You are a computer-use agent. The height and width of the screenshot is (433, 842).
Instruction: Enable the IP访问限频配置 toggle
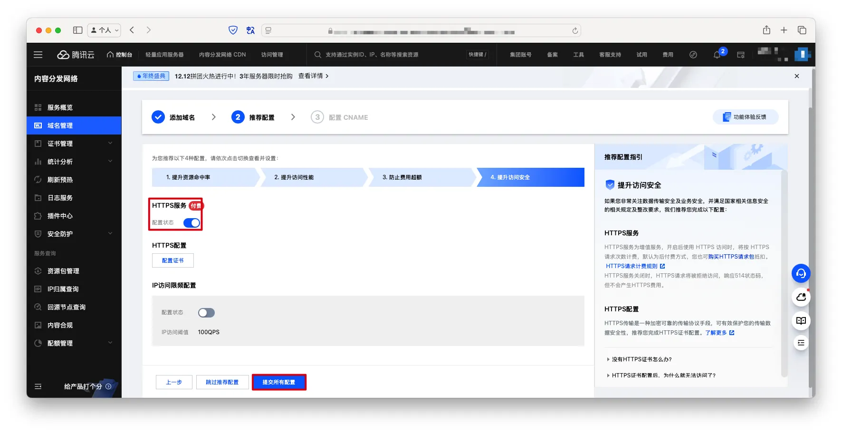206,313
